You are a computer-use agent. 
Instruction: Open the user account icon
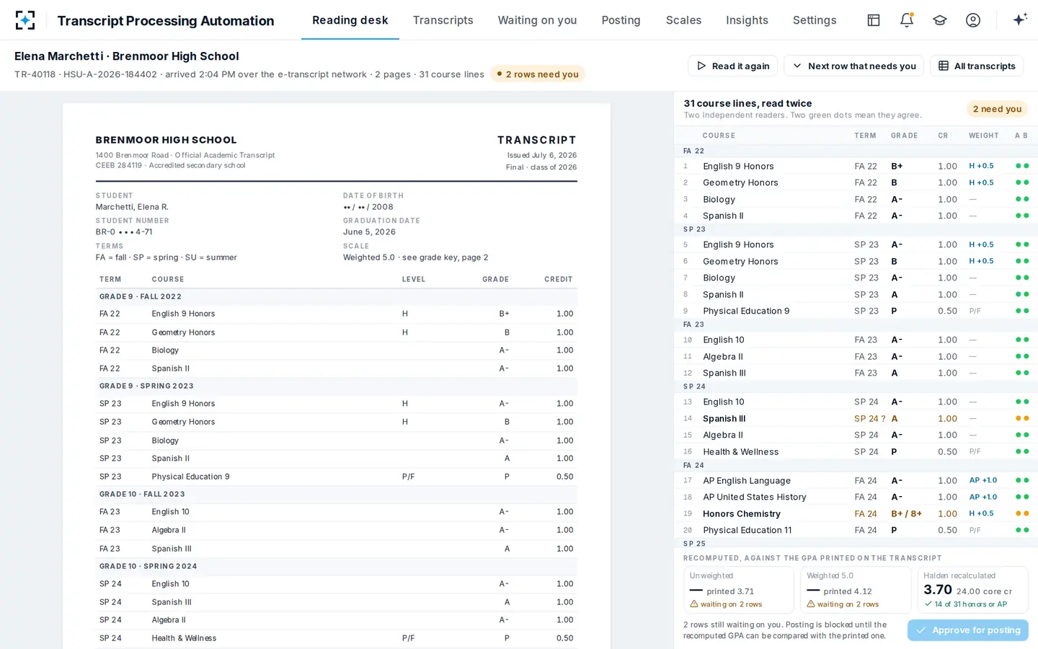[973, 20]
